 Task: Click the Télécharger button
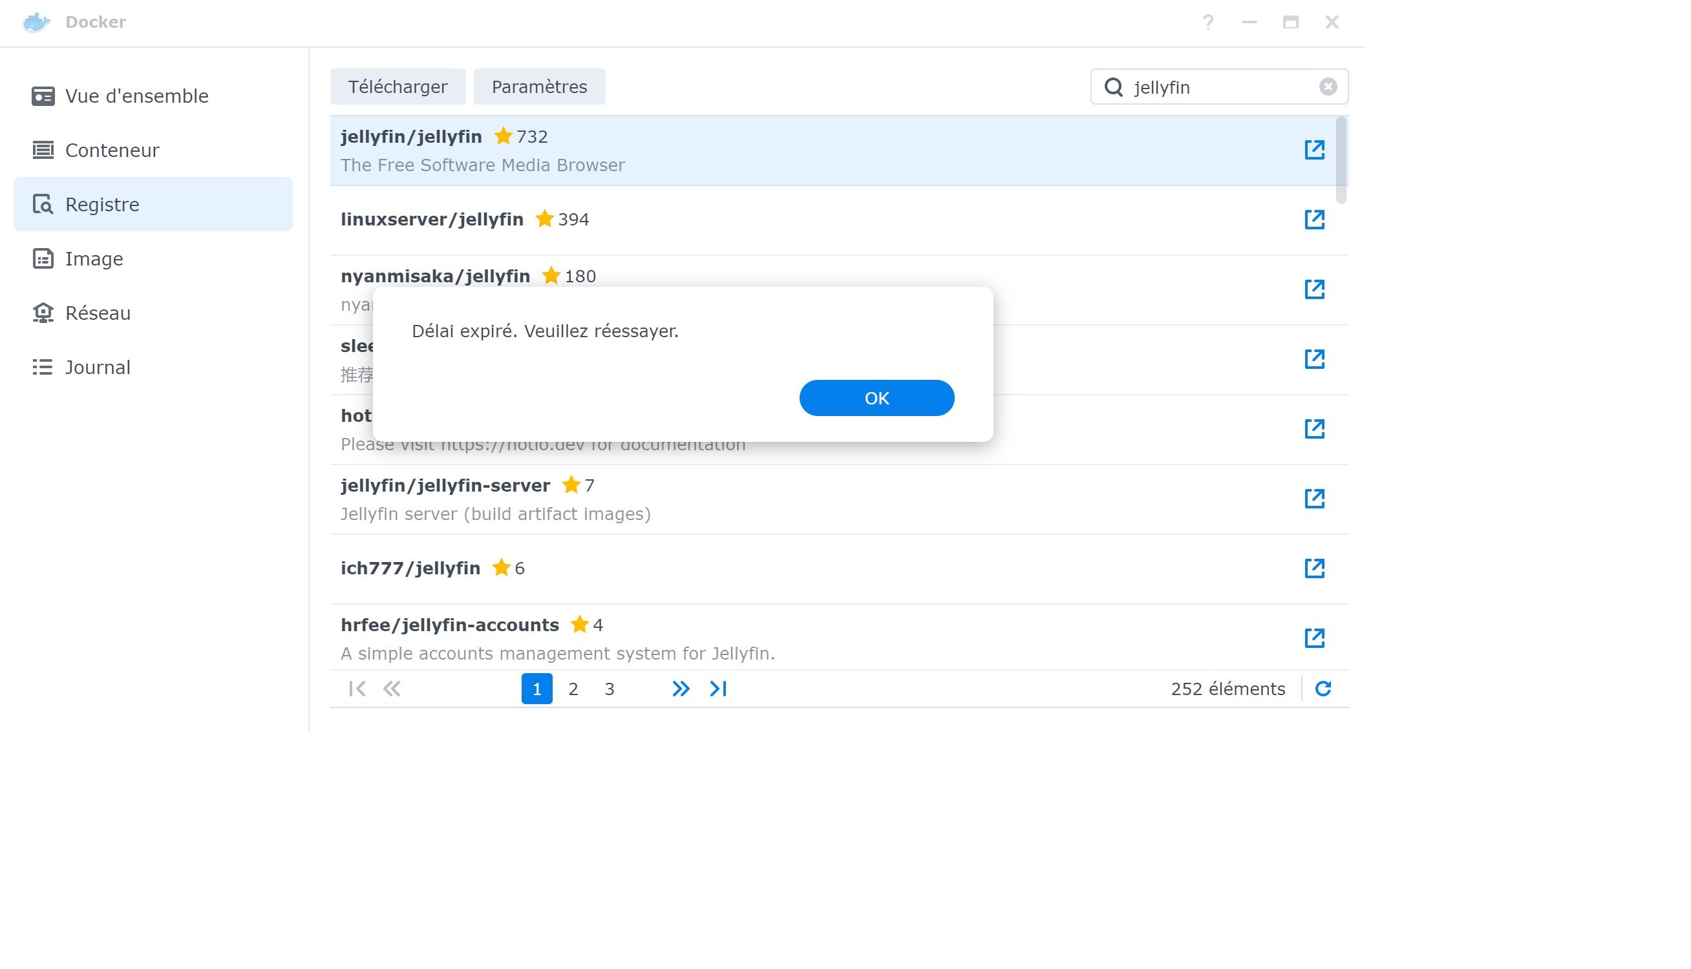[398, 86]
